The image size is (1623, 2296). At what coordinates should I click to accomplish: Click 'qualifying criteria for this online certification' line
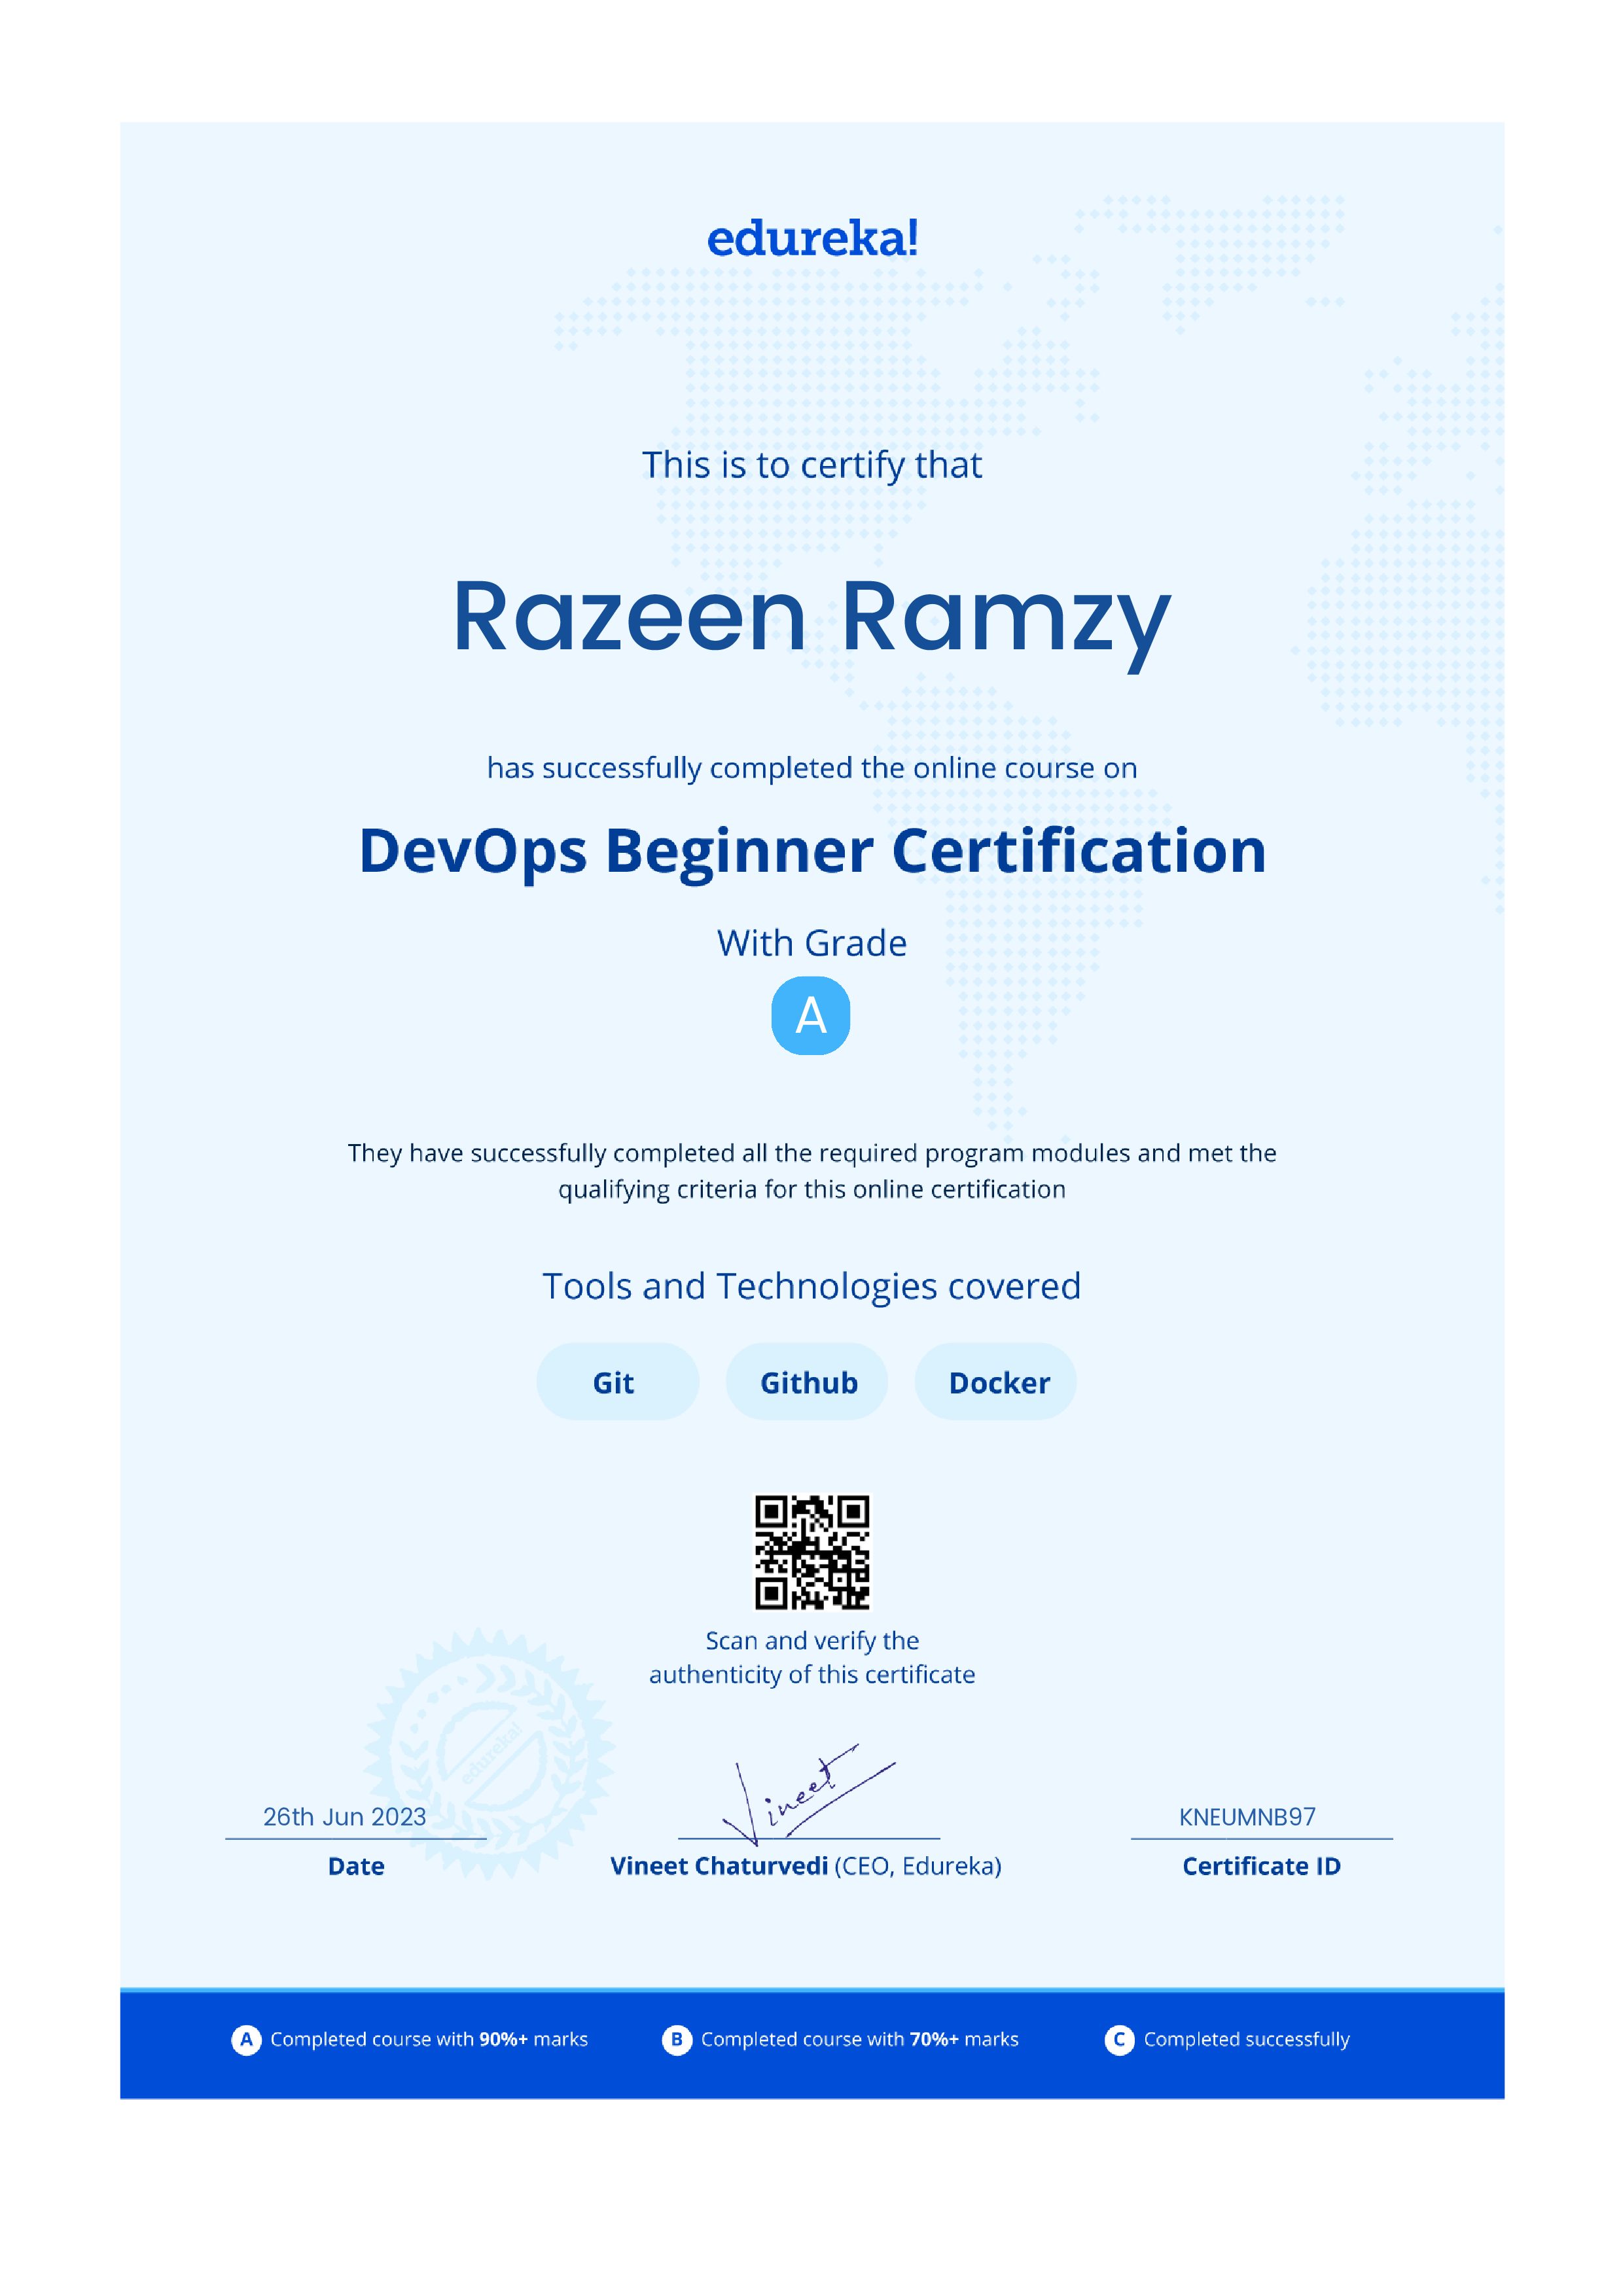click(812, 1190)
